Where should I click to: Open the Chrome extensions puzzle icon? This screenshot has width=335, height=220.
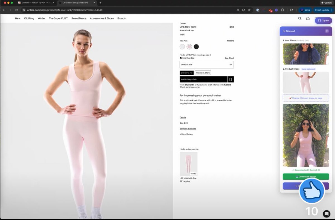click(283, 10)
